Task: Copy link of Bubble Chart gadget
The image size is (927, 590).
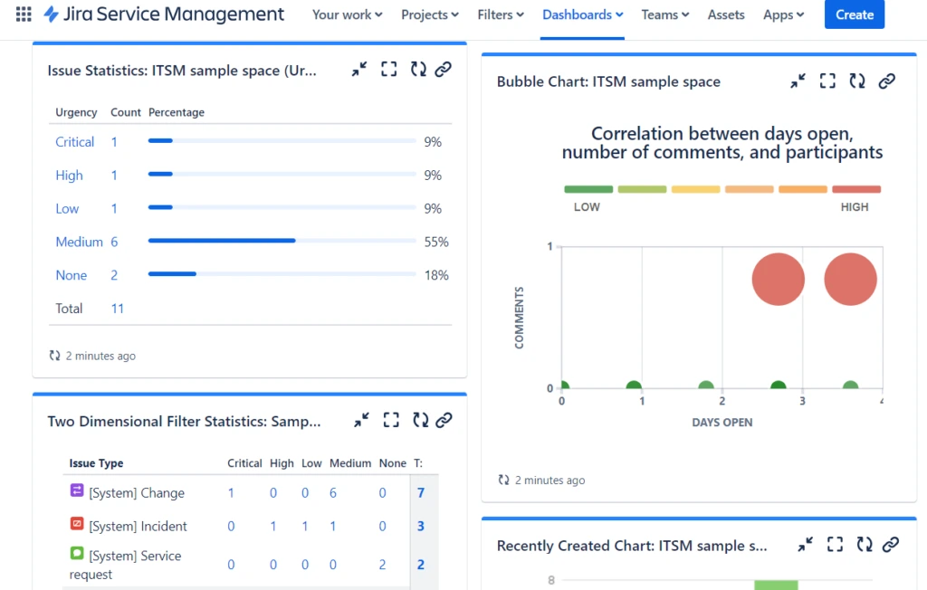Action: coord(887,81)
